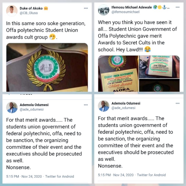Click Ademola Odumesi name in bottom-right tweet
Image resolution: width=186 pixels, height=186 pixels.
pyautogui.click(x=126, y=103)
